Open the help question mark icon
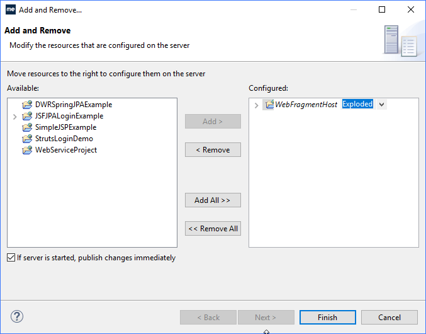Screen dimensions: 426x334 coord(17,317)
